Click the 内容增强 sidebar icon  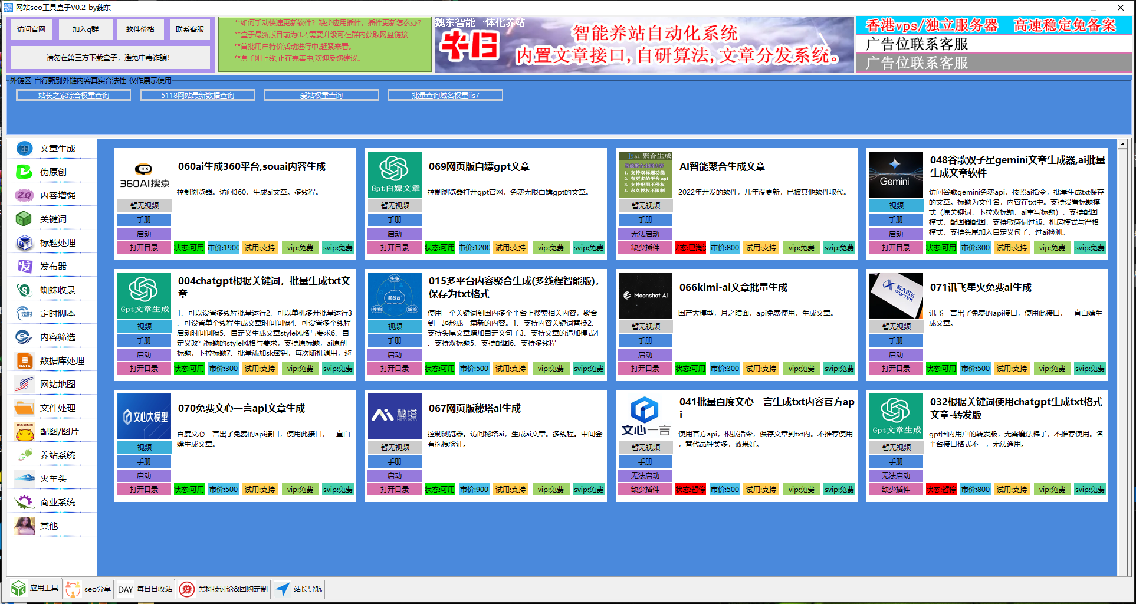24,195
